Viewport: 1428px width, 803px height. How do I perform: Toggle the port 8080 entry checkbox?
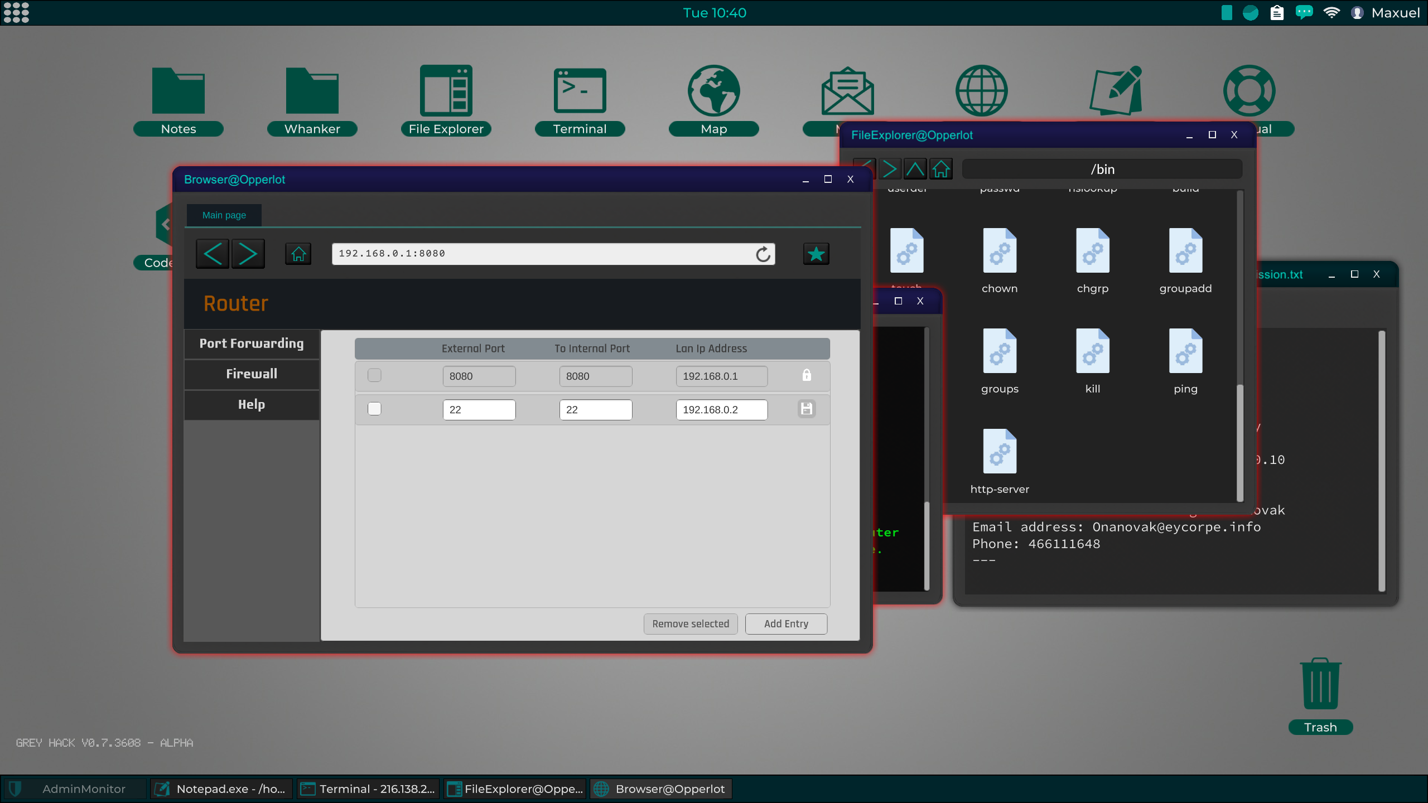click(374, 376)
